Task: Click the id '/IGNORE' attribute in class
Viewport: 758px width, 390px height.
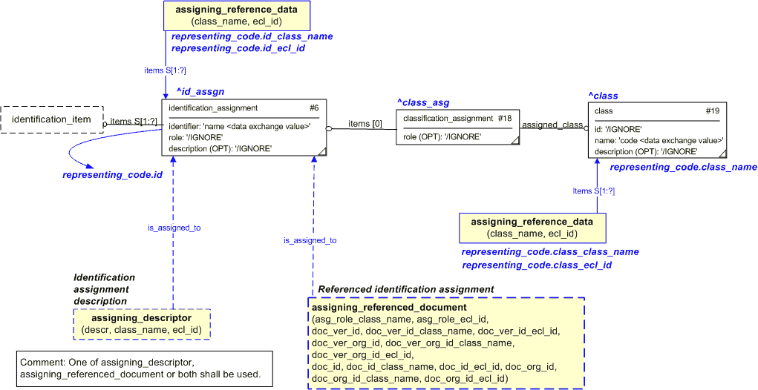Action: click(618, 129)
